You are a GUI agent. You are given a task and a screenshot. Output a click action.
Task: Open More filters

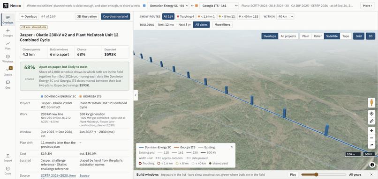click(x=222, y=24)
